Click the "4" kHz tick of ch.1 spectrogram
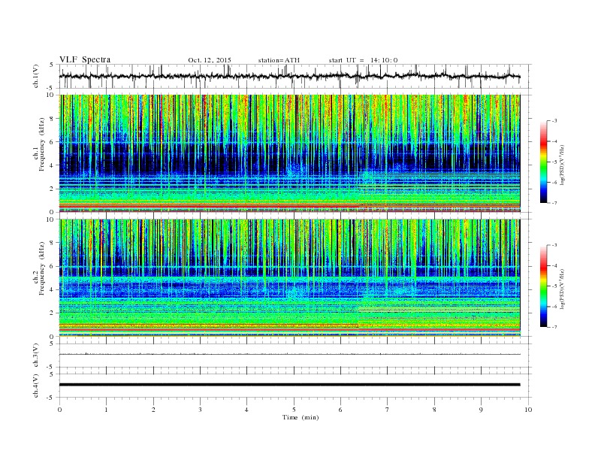Viewport: 595px width, 460px height. tap(53, 165)
